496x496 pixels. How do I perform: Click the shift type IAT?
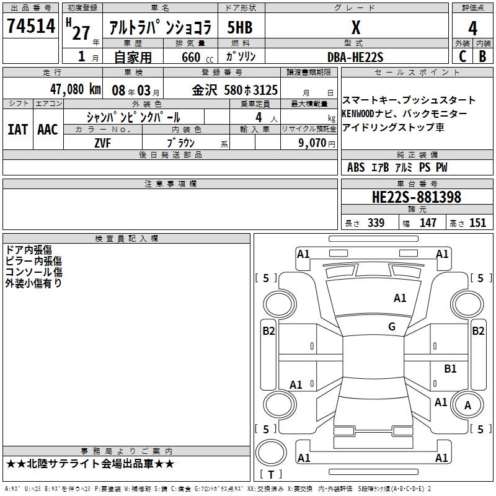(x=18, y=130)
